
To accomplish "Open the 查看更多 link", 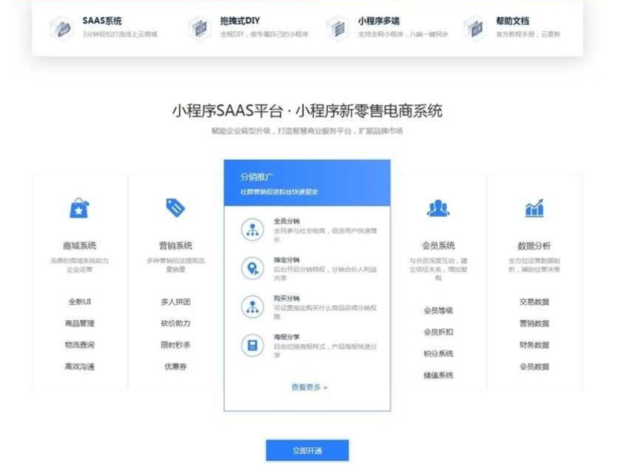I will click(x=310, y=387).
